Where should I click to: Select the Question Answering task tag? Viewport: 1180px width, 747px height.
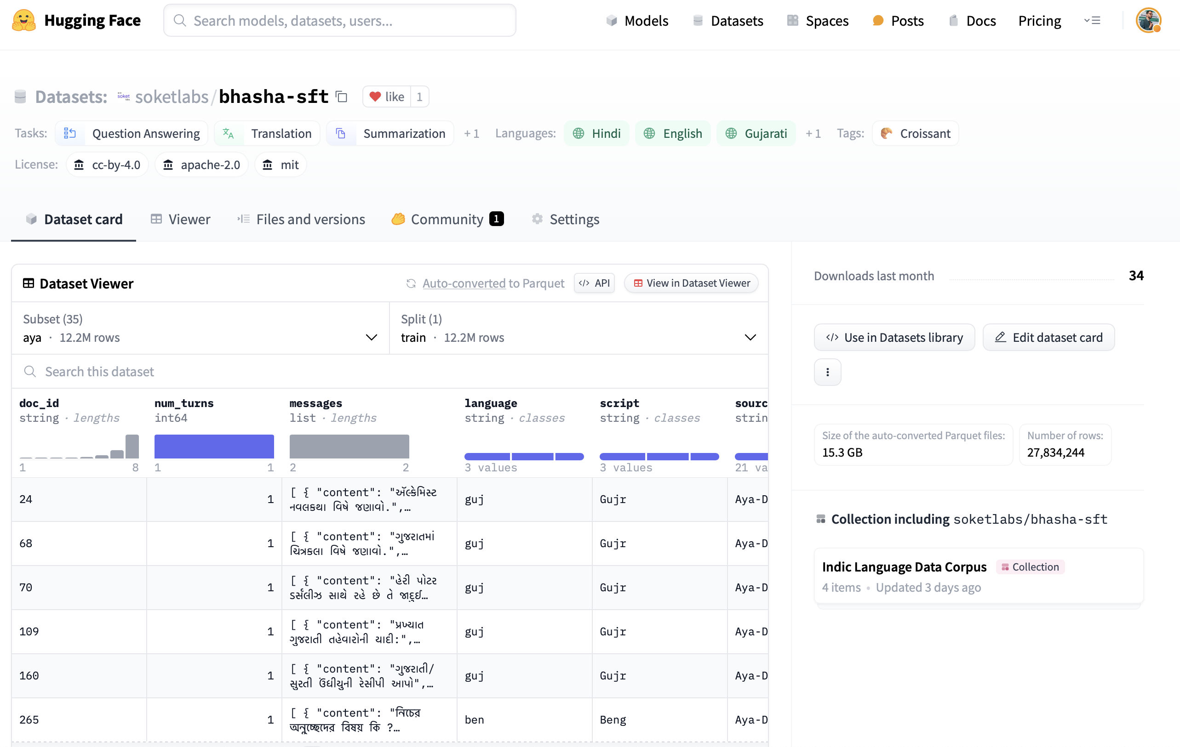(132, 134)
